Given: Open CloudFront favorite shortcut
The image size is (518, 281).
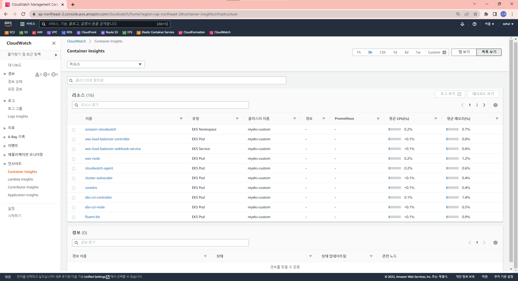Looking at the screenshot, I should (86, 32).
